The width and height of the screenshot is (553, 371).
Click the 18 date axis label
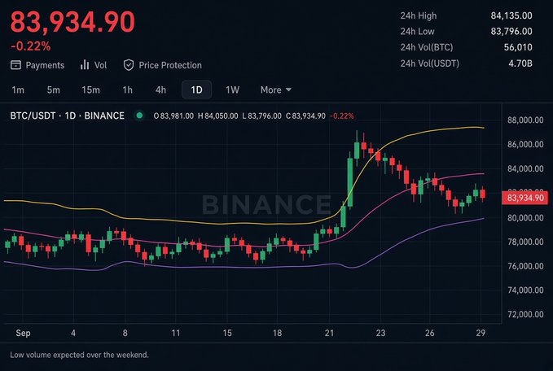(277, 333)
